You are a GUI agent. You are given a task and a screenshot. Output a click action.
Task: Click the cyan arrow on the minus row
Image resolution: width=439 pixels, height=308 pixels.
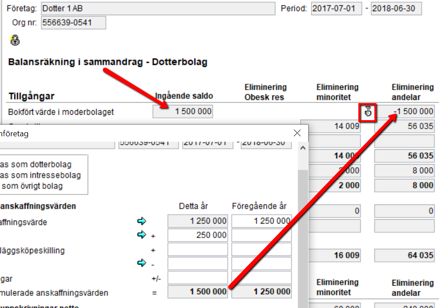[x=142, y=263]
